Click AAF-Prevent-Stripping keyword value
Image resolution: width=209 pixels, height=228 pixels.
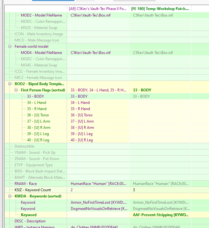(x=161, y=215)
